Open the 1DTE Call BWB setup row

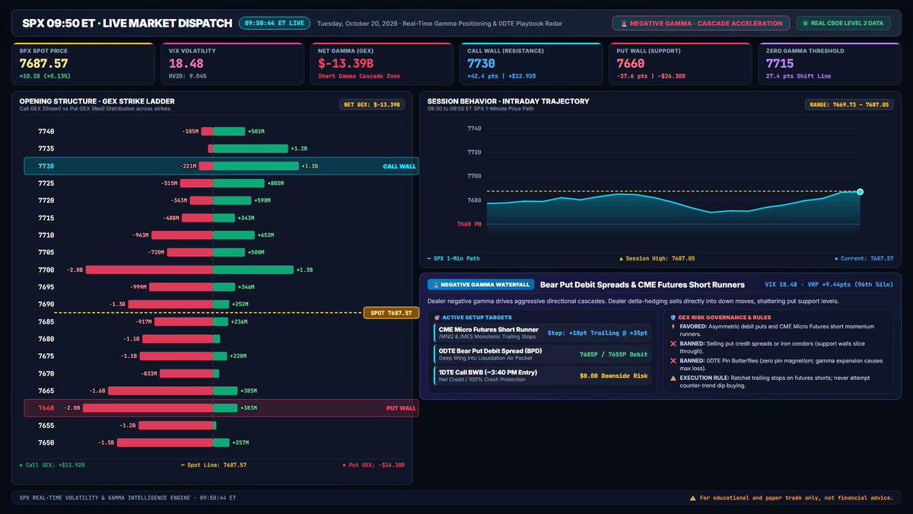pyautogui.click(x=541, y=375)
